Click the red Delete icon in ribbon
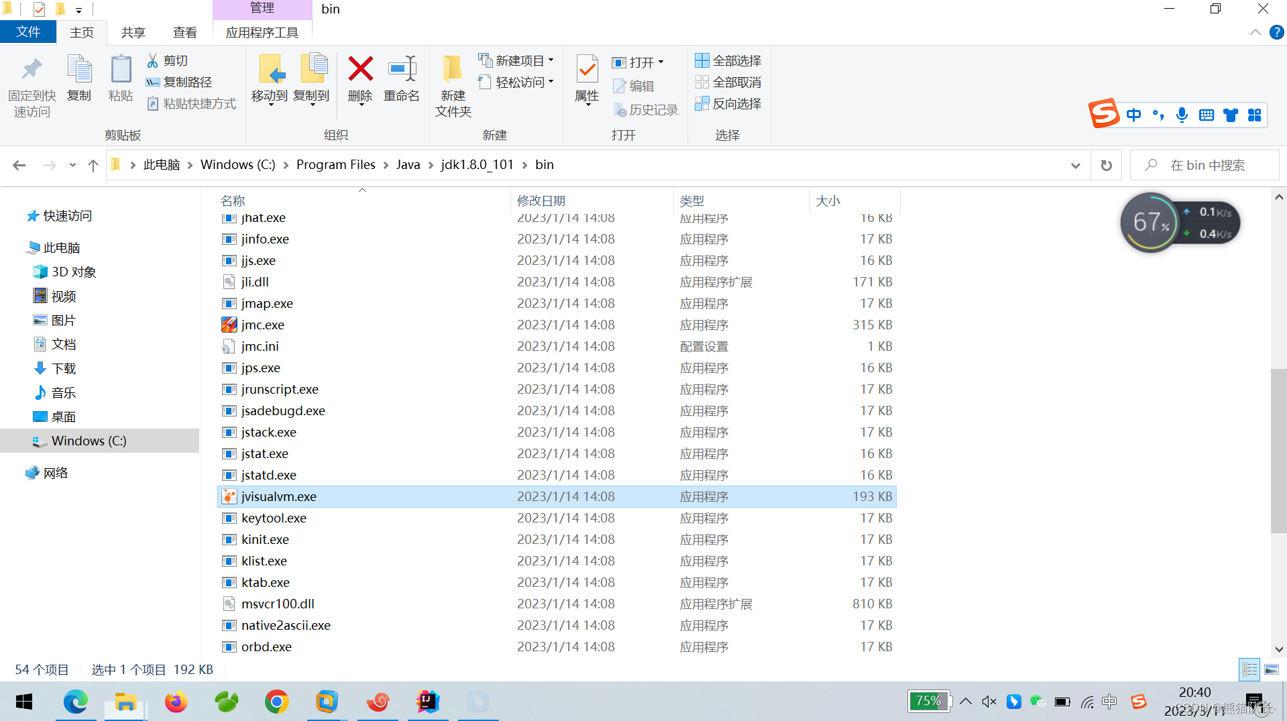Viewport: 1287px width, 721px height. [360, 70]
